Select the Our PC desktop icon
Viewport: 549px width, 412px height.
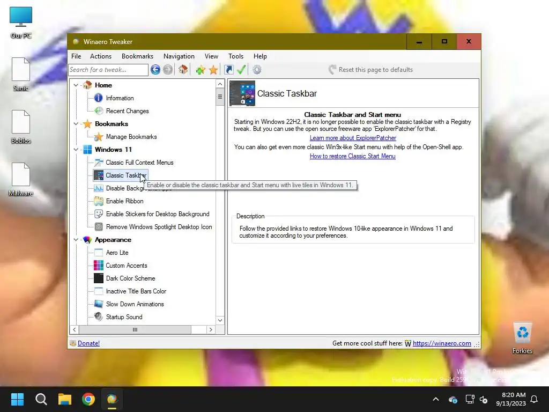click(x=21, y=22)
